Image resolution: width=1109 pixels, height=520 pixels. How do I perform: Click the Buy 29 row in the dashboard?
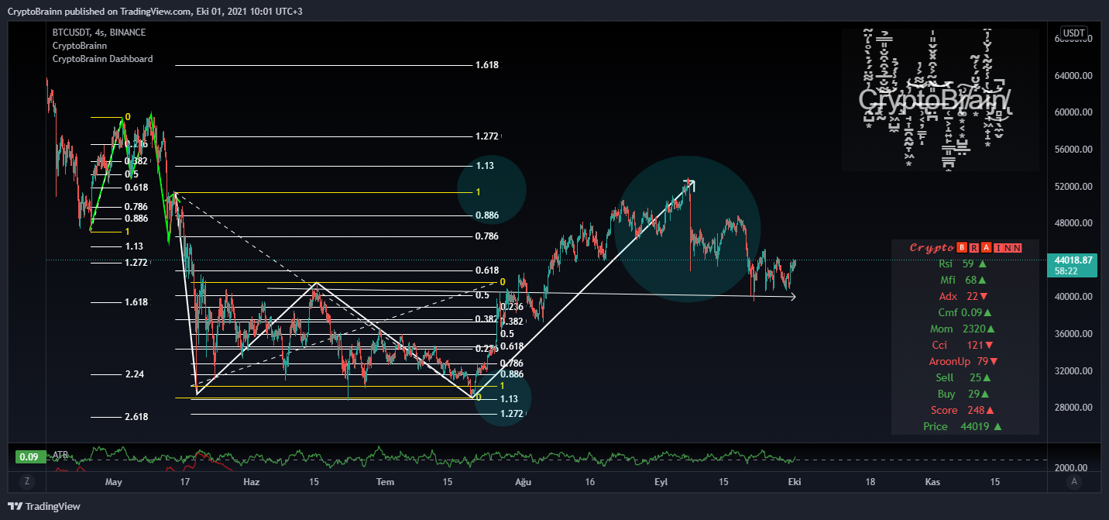click(x=965, y=394)
